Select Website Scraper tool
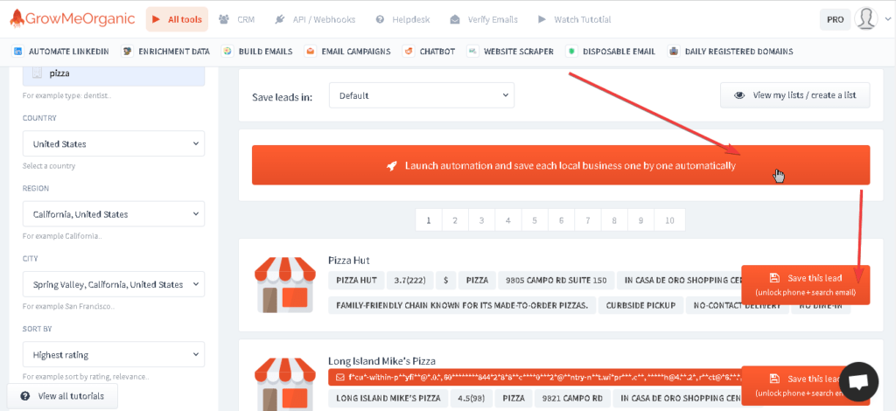The image size is (896, 411). [510, 52]
